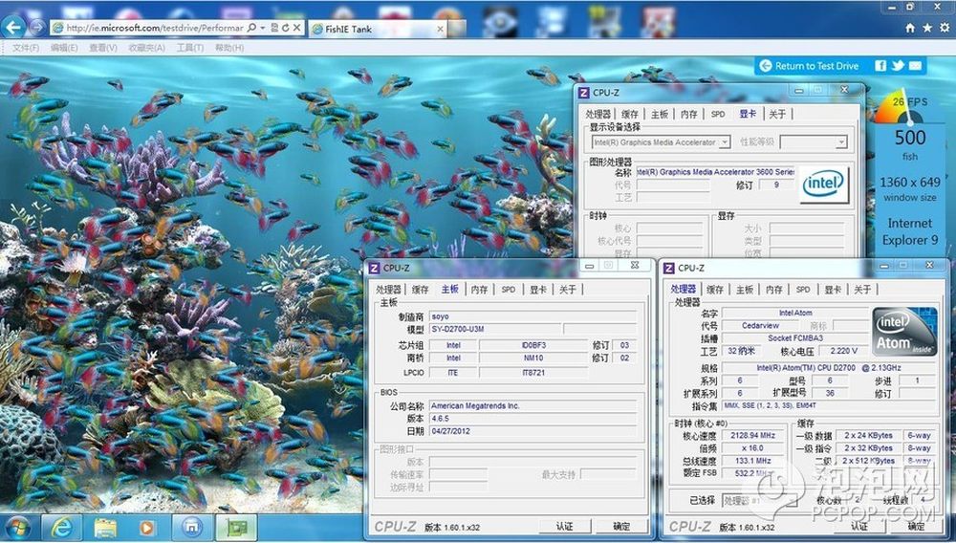The height and width of the screenshot is (543, 956).
Task: Share on Facebook via the f icon
Action: 880,66
